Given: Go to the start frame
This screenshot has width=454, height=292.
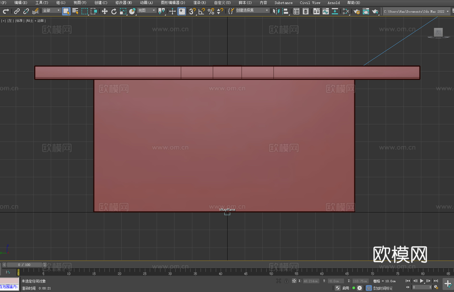Looking at the screenshot, I should pos(408,281).
